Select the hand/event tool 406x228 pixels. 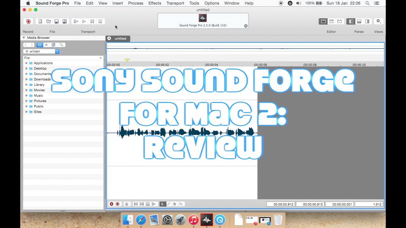click(x=174, y=204)
